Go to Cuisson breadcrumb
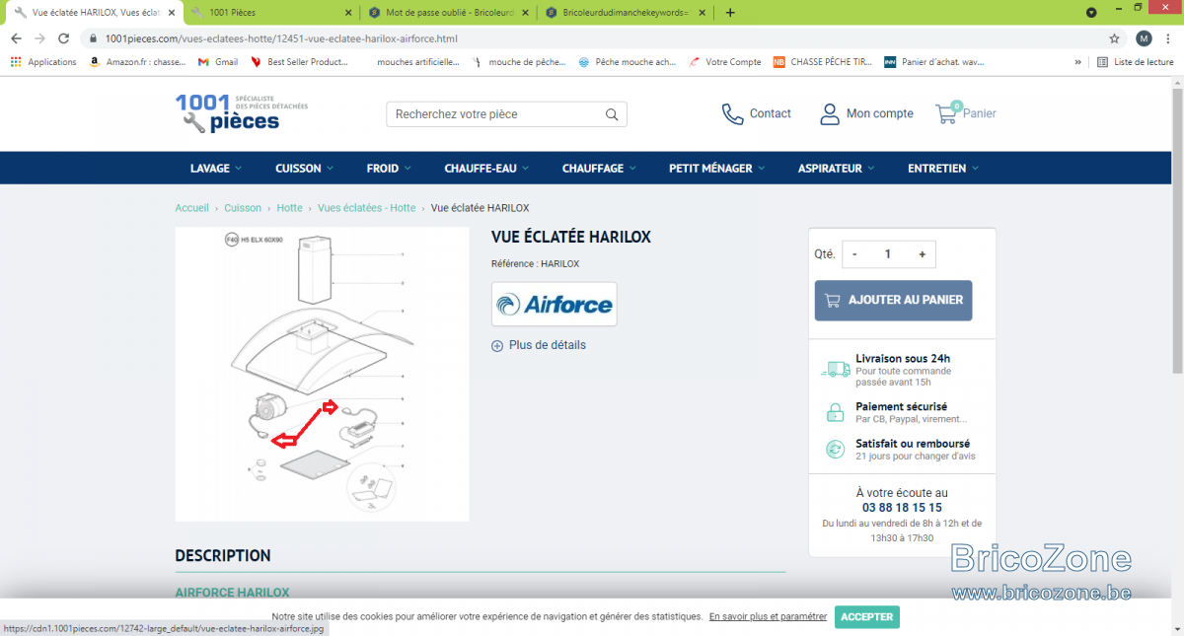 [243, 208]
